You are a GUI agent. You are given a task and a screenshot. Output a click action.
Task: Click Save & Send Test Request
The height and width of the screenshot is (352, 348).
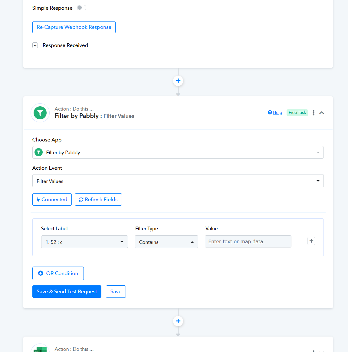67,291
